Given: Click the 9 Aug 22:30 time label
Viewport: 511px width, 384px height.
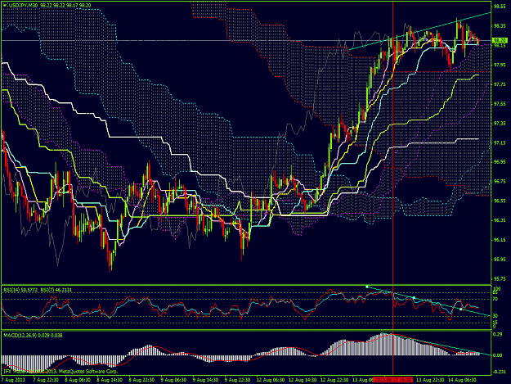Looking at the screenshot, I should [x=237, y=380].
